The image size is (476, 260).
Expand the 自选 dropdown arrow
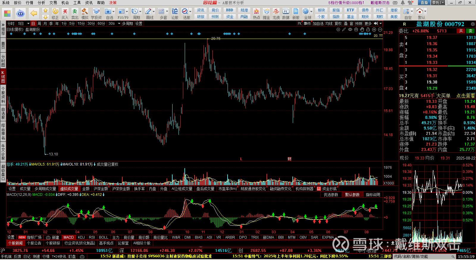click(114, 12)
